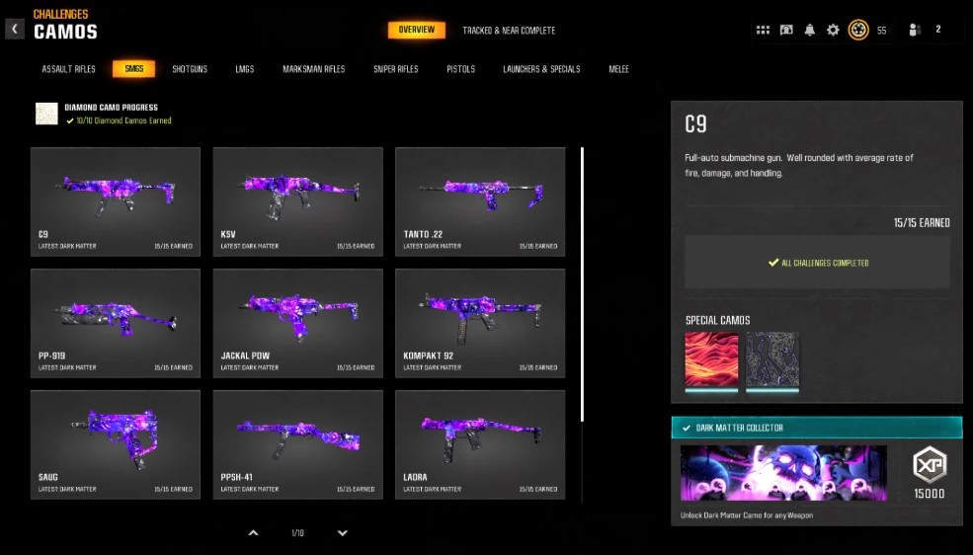Screen dimensions: 973x555
Task: Click the party count 2
Action: point(938,30)
